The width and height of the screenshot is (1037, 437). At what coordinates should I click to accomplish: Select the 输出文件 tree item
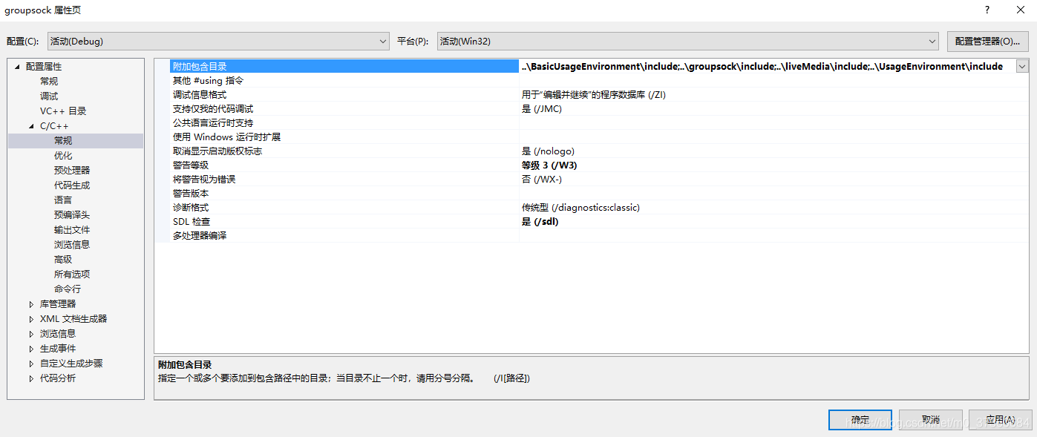tap(72, 230)
